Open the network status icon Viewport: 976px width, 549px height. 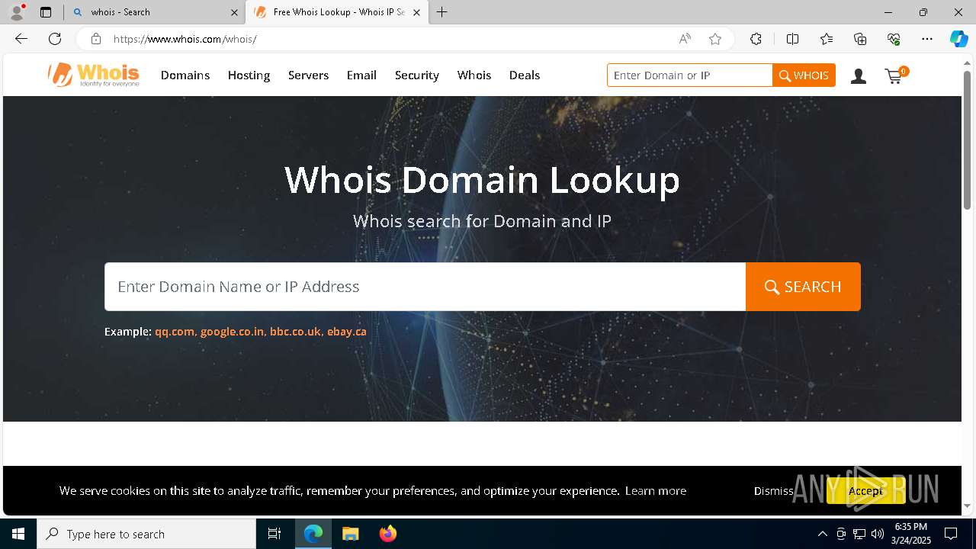click(x=859, y=534)
